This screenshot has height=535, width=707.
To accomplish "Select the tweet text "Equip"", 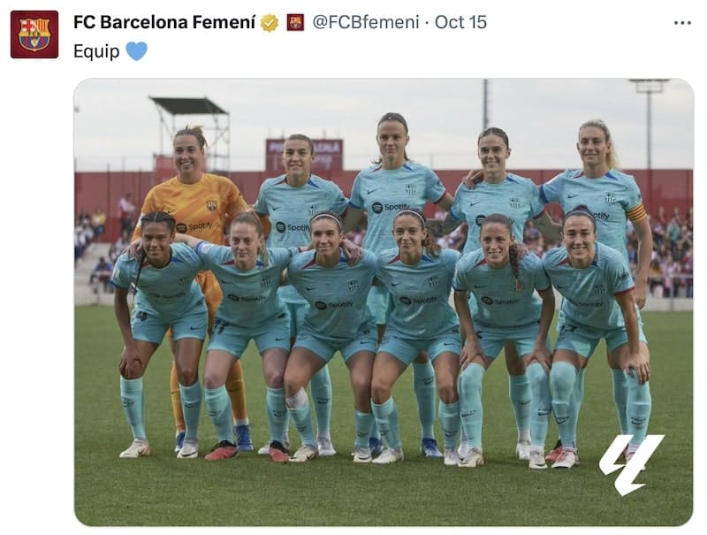I will pyautogui.click(x=96, y=51).
